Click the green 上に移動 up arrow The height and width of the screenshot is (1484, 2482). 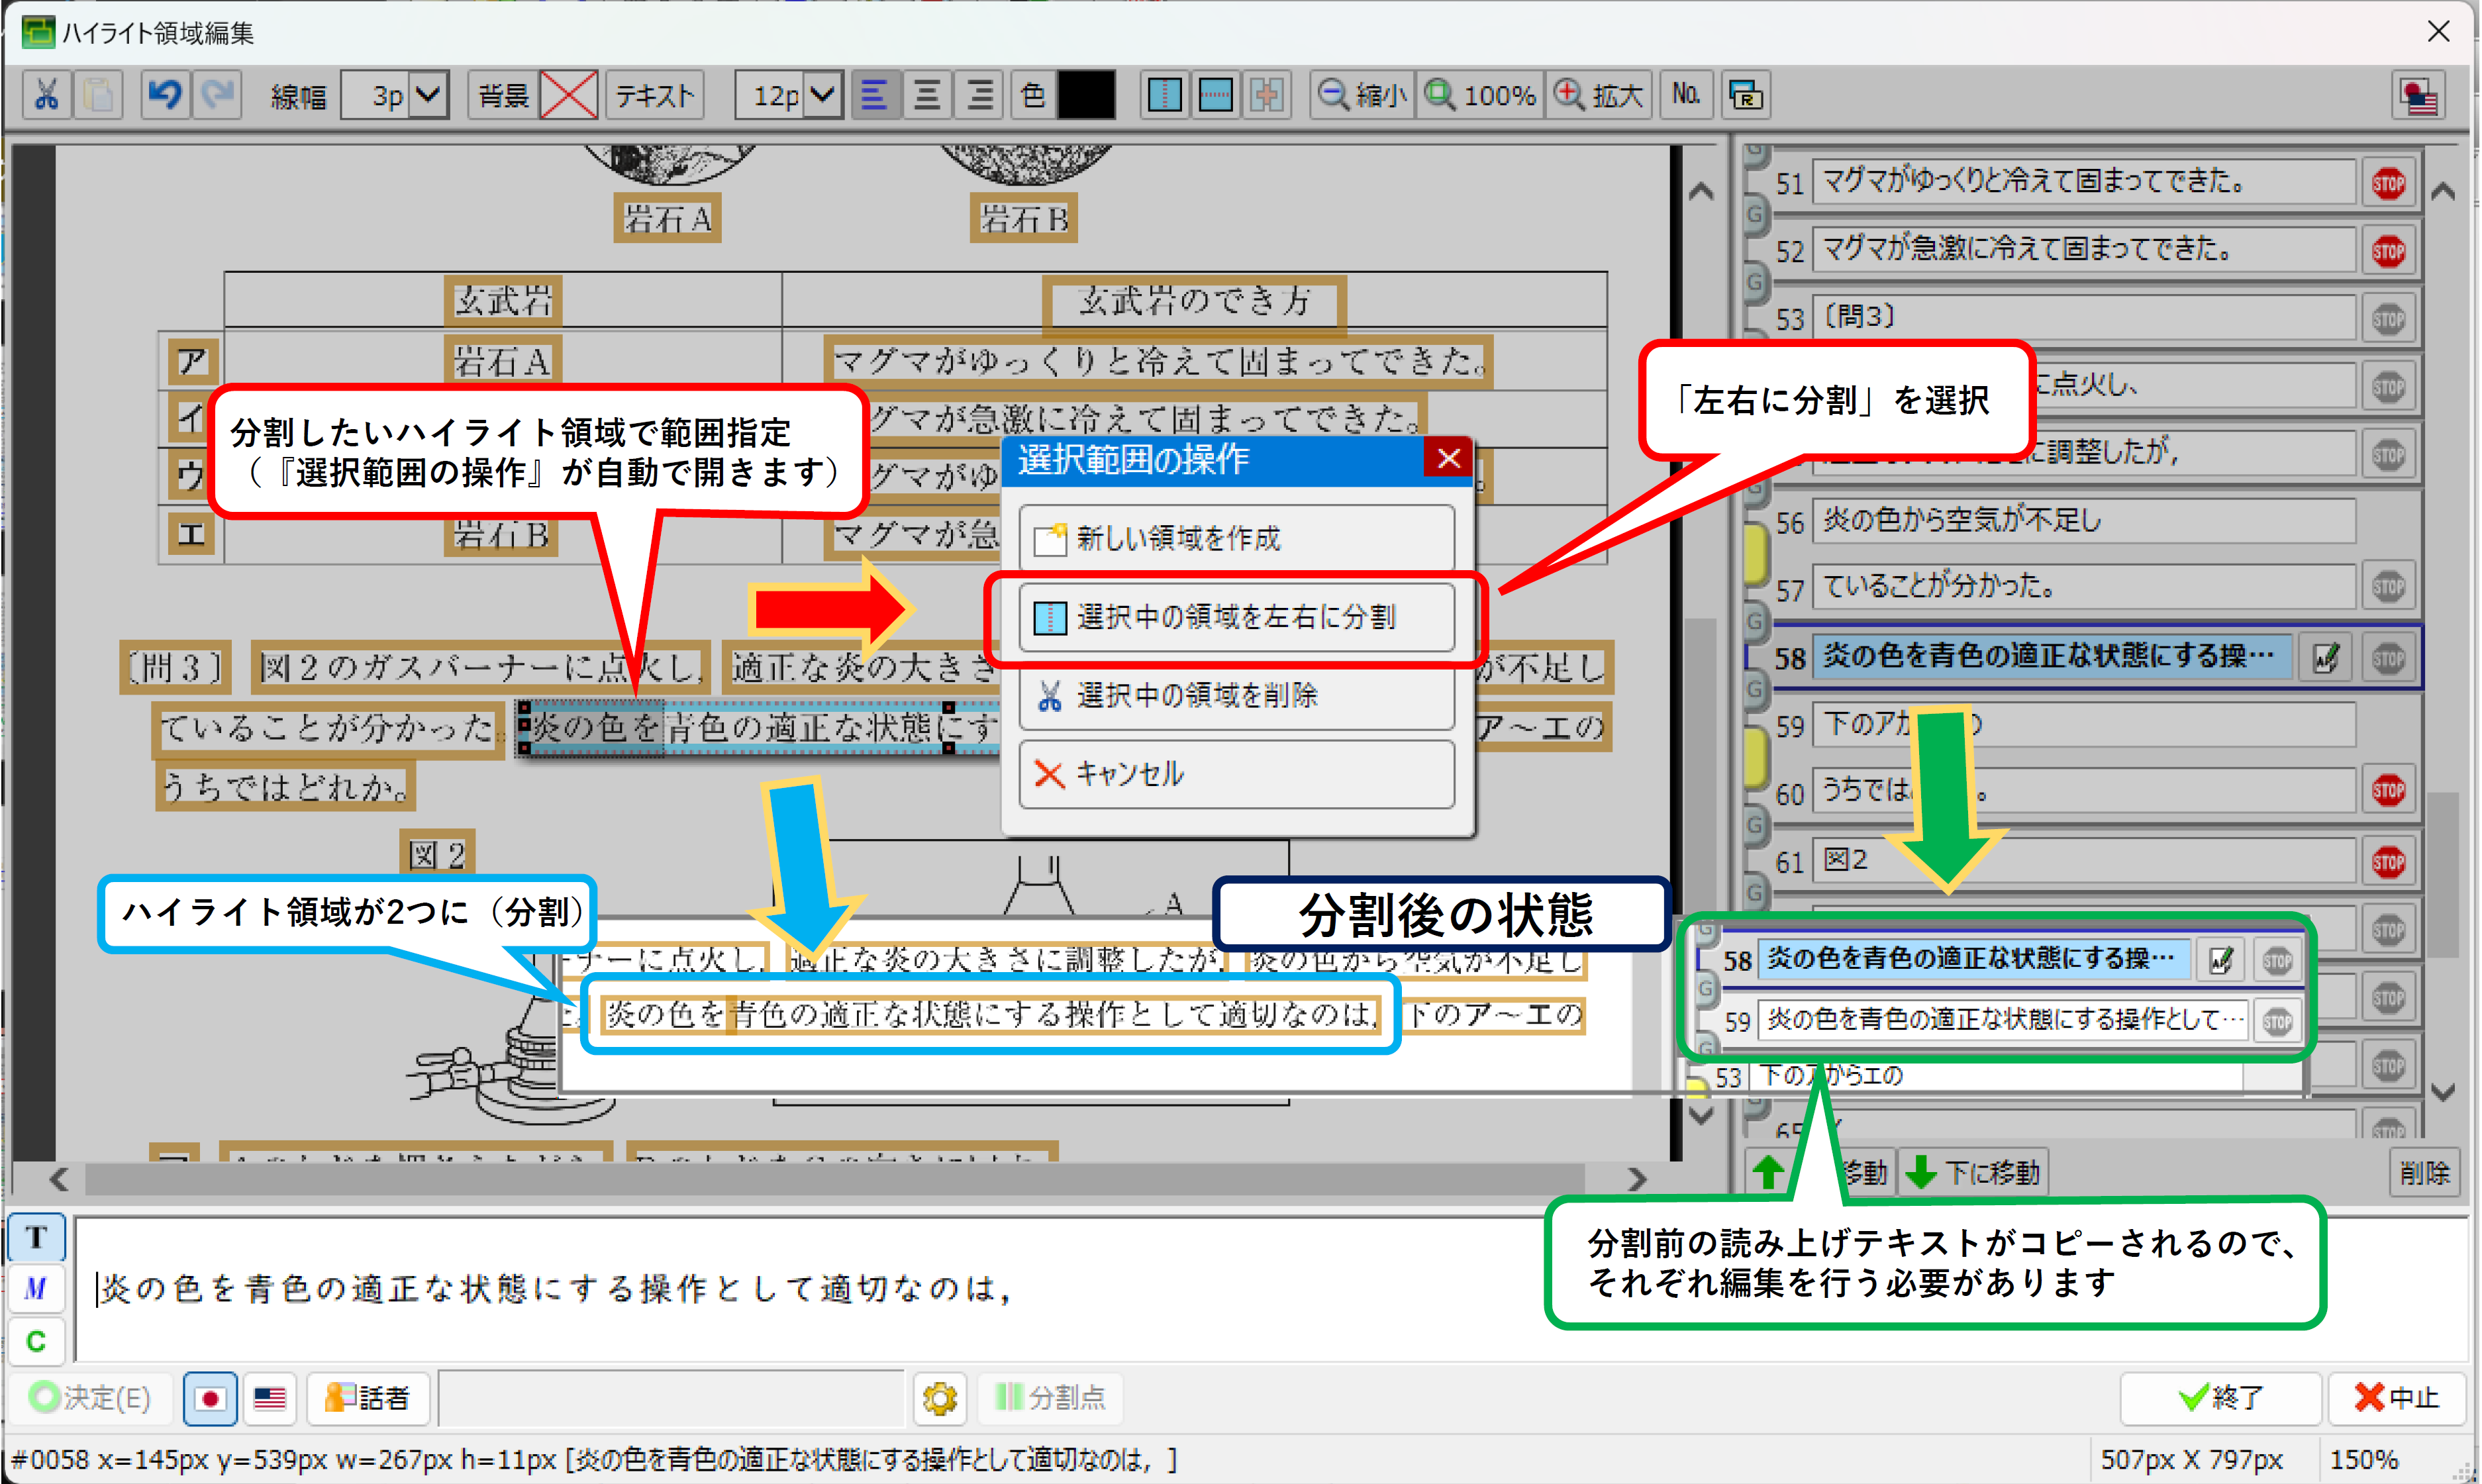tap(1768, 1172)
